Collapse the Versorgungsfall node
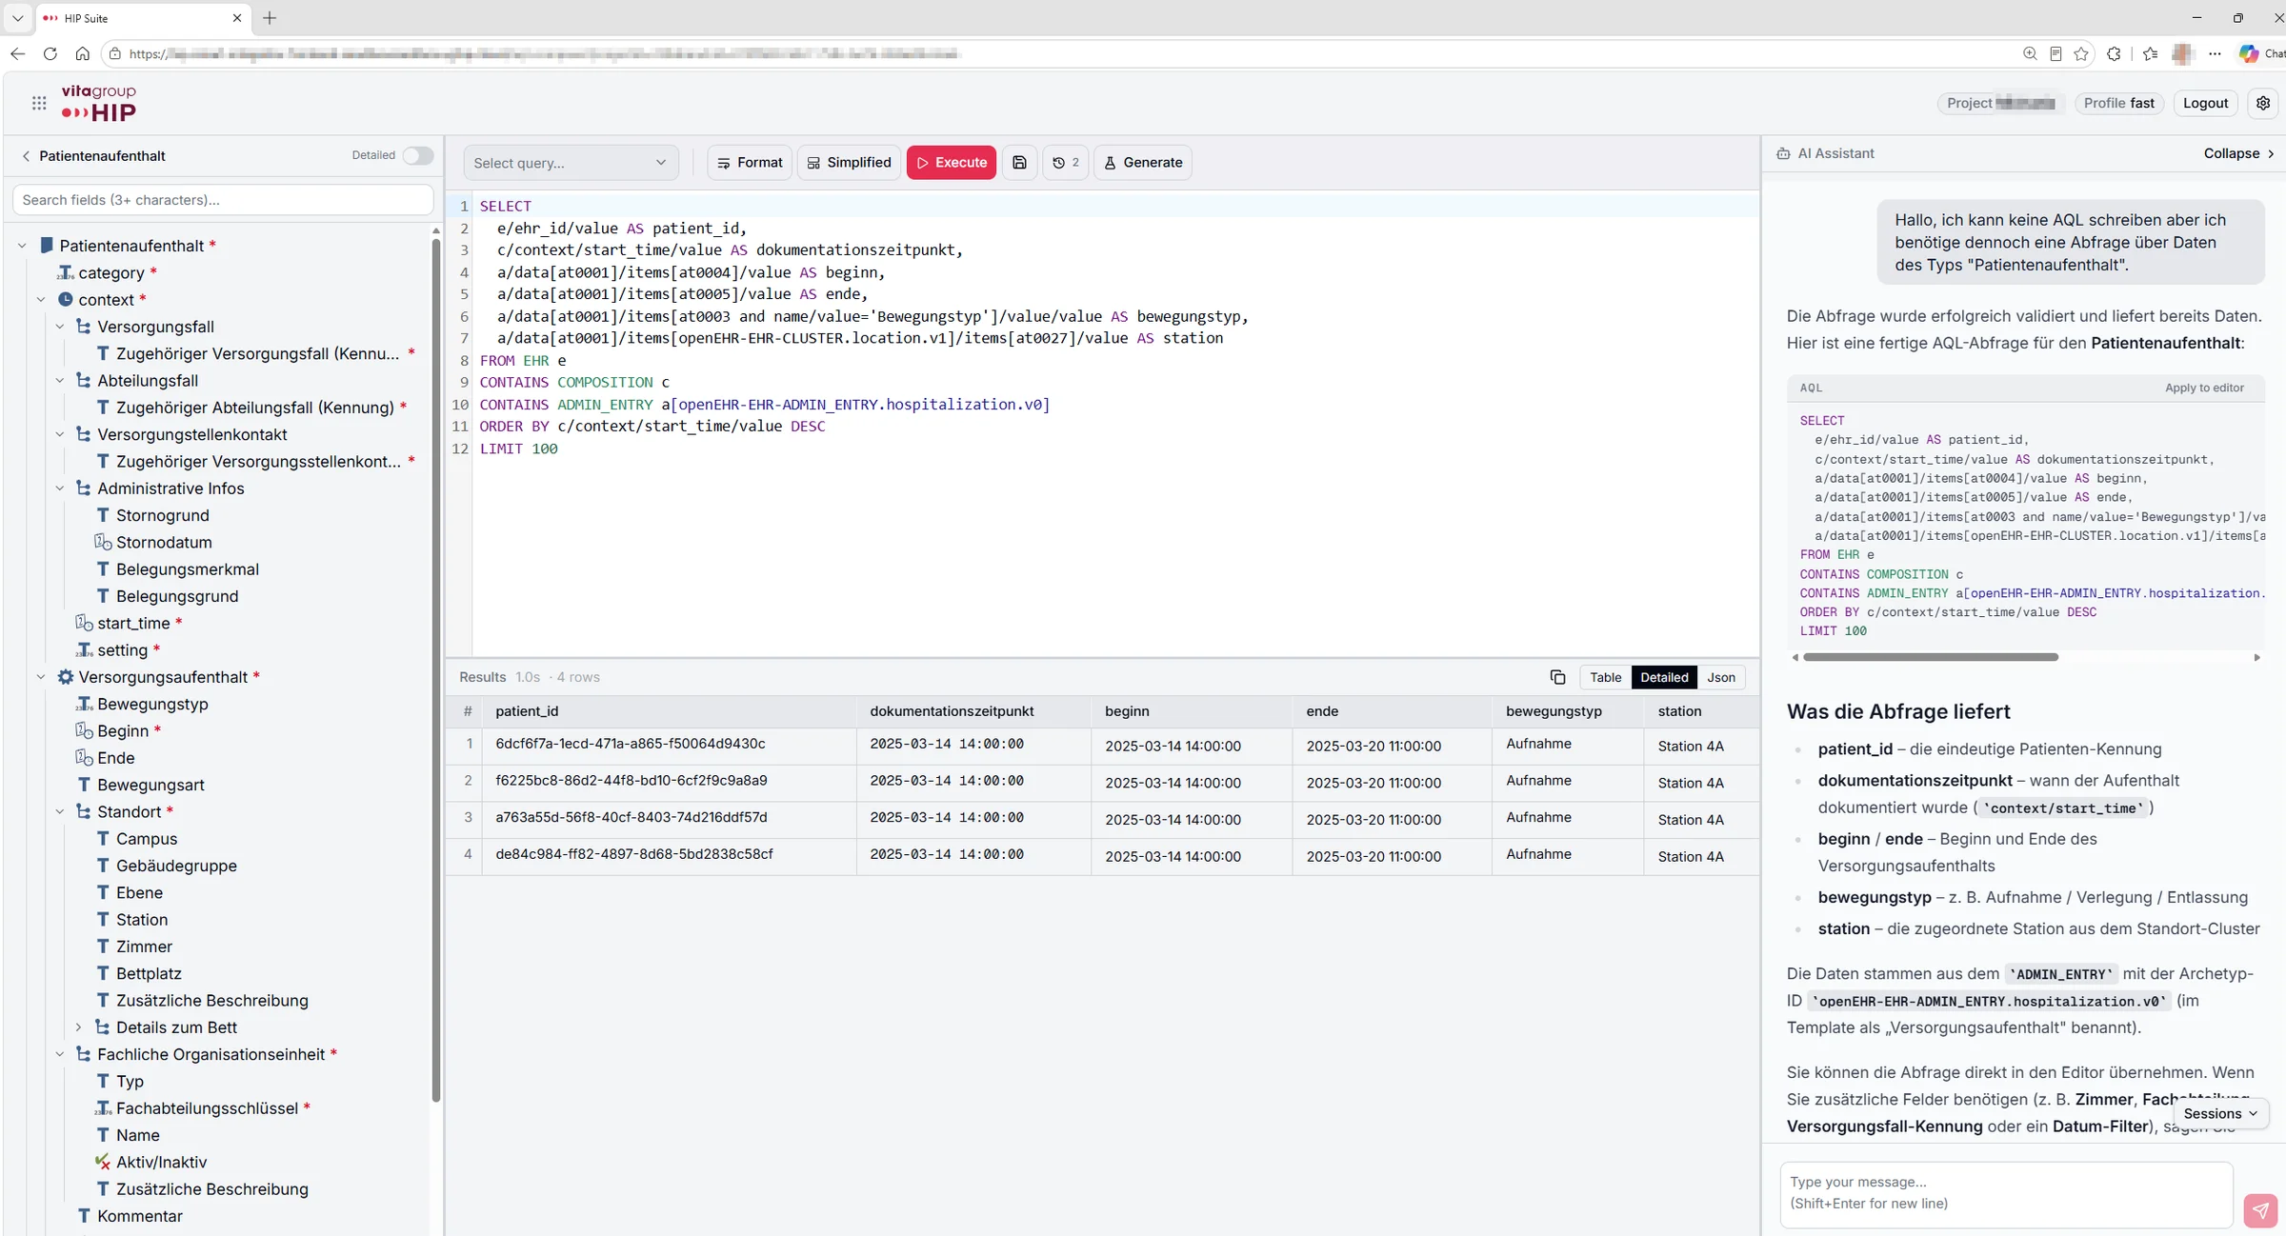The height and width of the screenshot is (1236, 2286). coord(60,327)
